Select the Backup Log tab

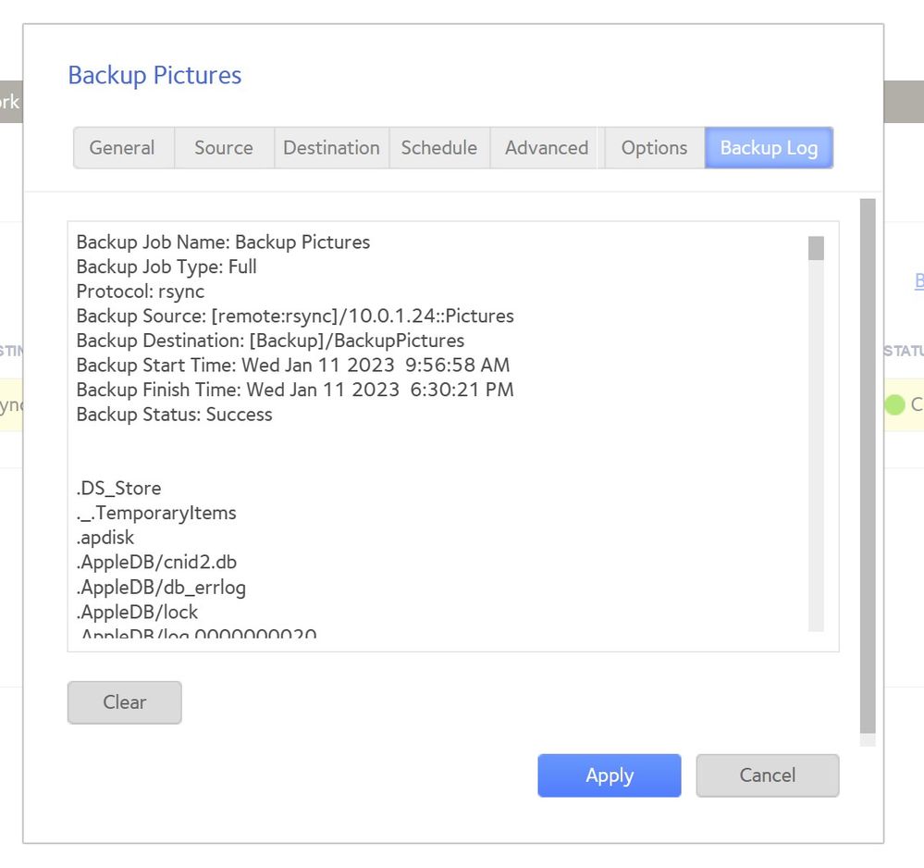769,148
